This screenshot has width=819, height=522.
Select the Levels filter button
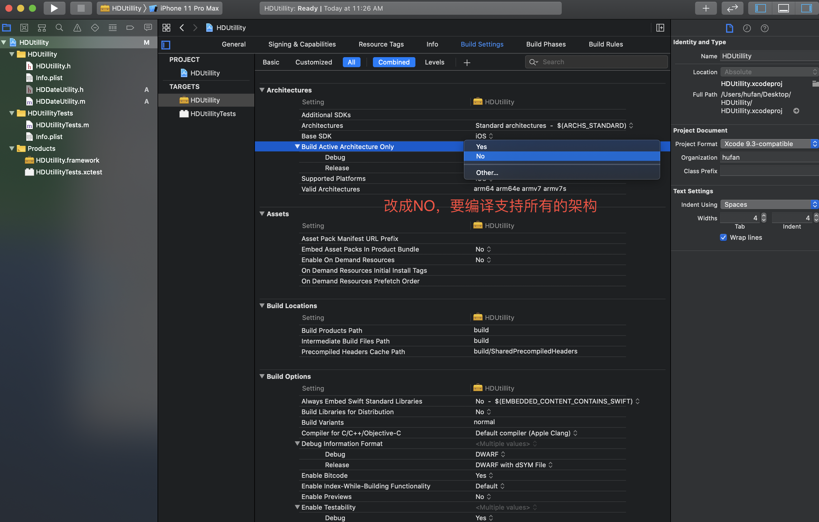[434, 62]
